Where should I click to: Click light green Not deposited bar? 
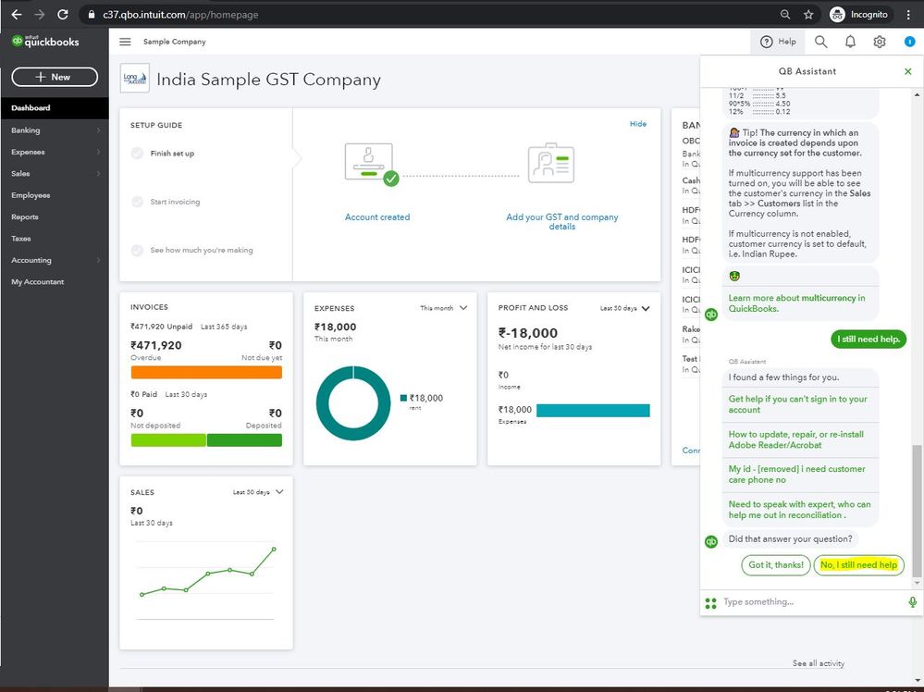click(168, 439)
